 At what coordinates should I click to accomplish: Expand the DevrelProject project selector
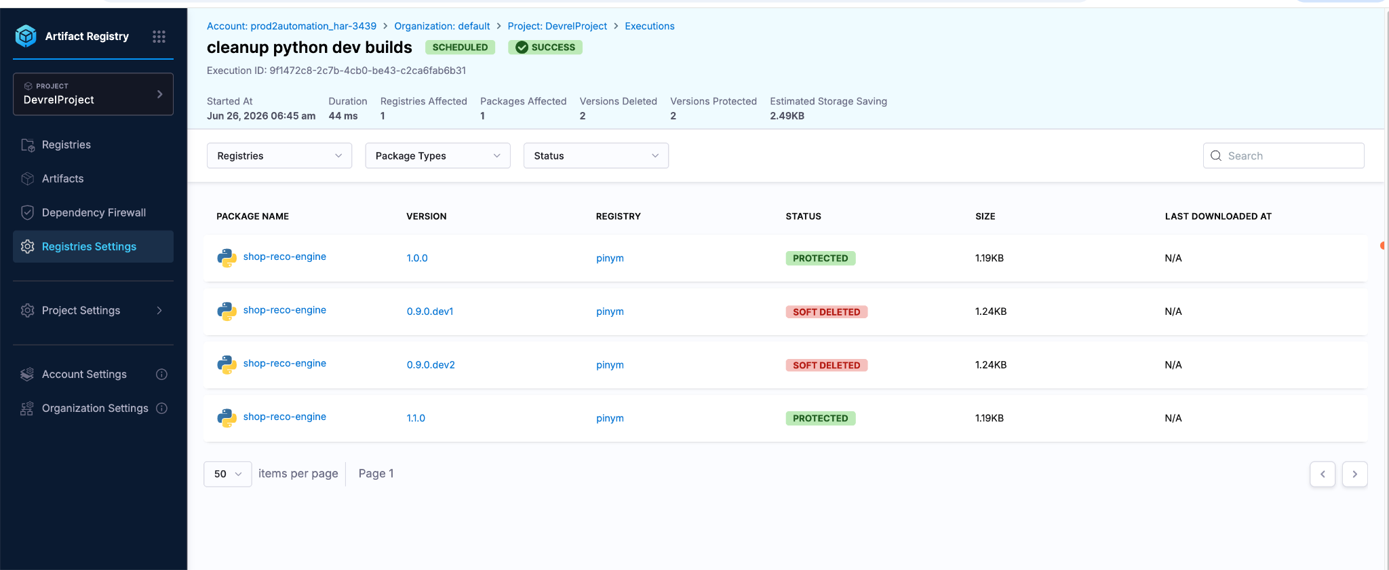(x=93, y=94)
